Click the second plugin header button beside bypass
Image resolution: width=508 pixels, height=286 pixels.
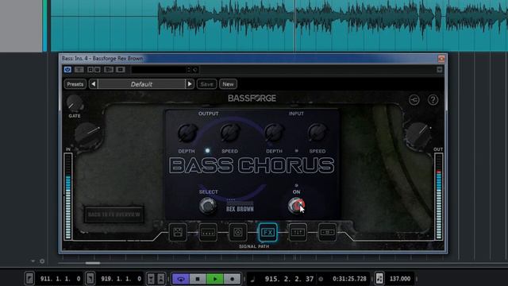(79, 69)
